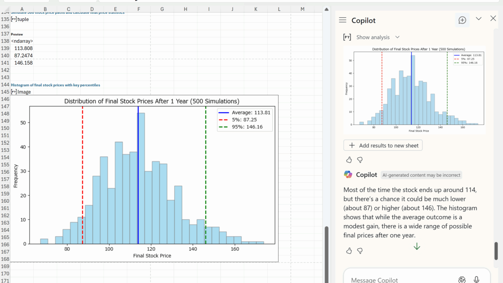Jump to latest message using green down arrow

tap(417, 246)
